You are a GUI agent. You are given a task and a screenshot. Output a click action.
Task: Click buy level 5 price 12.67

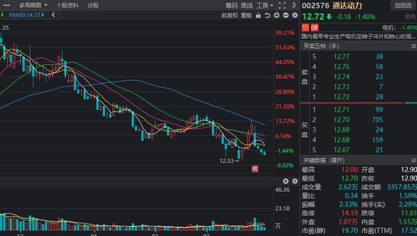pyautogui.click(x=341, y=150)
